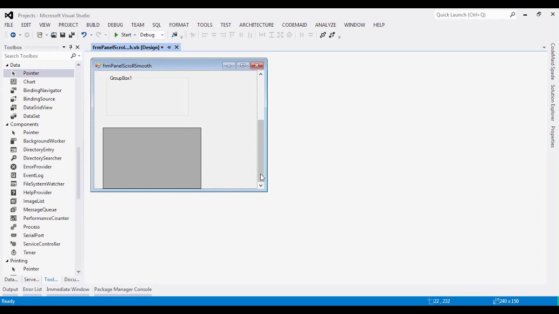Click the Undo toolbar icon

tap(84, 35)
